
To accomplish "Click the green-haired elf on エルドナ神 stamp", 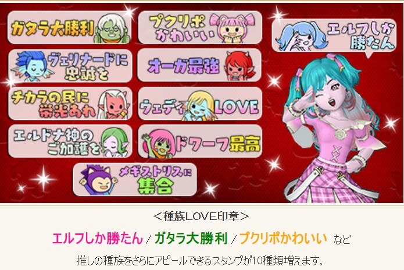I will click(114, 142).
